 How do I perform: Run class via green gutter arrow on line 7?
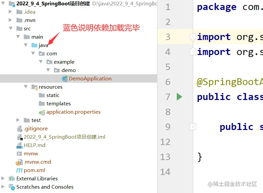[179, 97]
